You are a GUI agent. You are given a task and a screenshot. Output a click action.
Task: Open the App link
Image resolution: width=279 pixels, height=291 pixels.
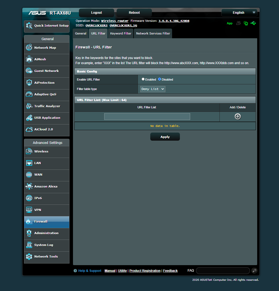[229, 23]
